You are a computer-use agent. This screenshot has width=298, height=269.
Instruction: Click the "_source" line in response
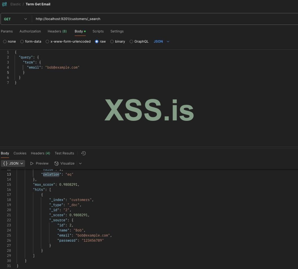click(61, 220)
